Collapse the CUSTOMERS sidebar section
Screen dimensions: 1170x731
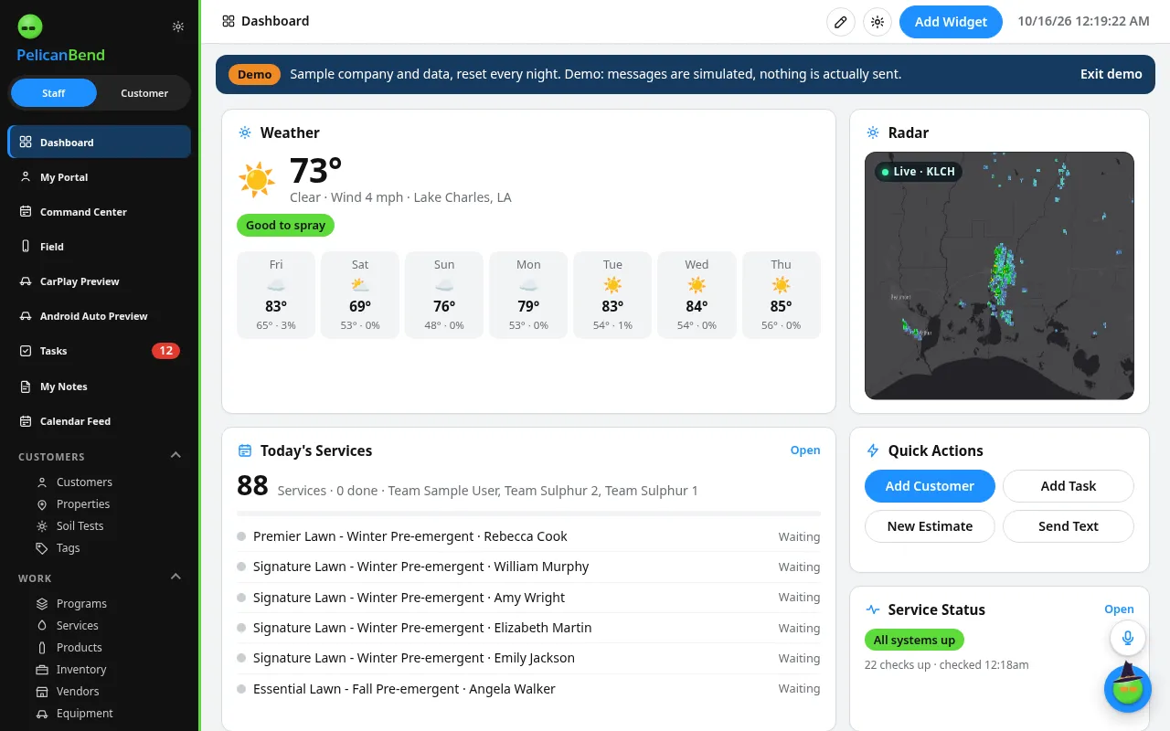click(176, 456)
